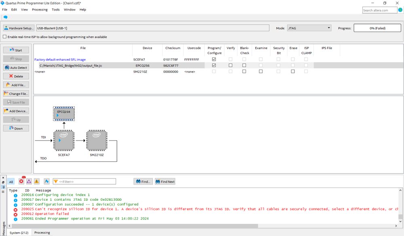404x236 pixels.
Task: Open the Edit menu
Action: coord(14,10)
